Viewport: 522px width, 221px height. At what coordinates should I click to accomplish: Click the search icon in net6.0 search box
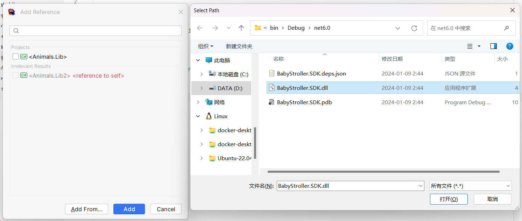(x=506, y=28)
